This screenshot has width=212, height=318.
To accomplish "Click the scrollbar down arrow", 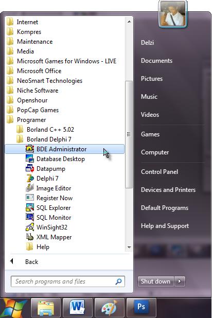I will pyautogui.click(x=129, y=247).
